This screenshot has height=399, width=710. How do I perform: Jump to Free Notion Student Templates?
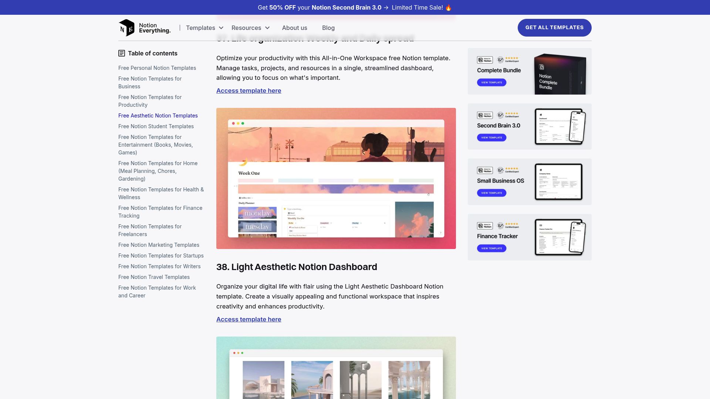156,126
